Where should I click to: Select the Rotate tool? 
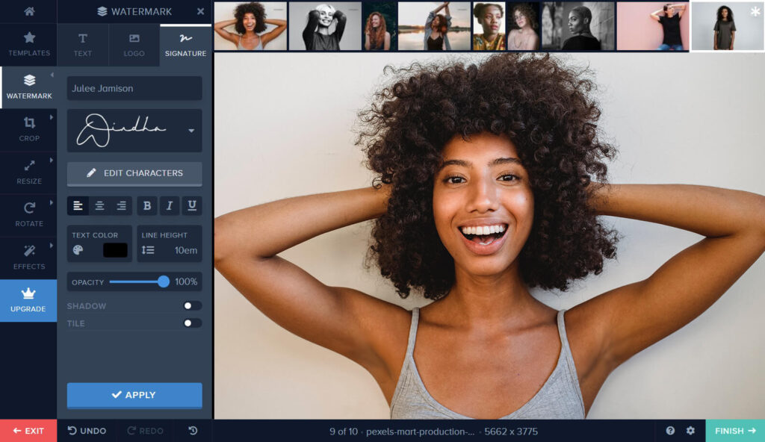tap(28, 214)
